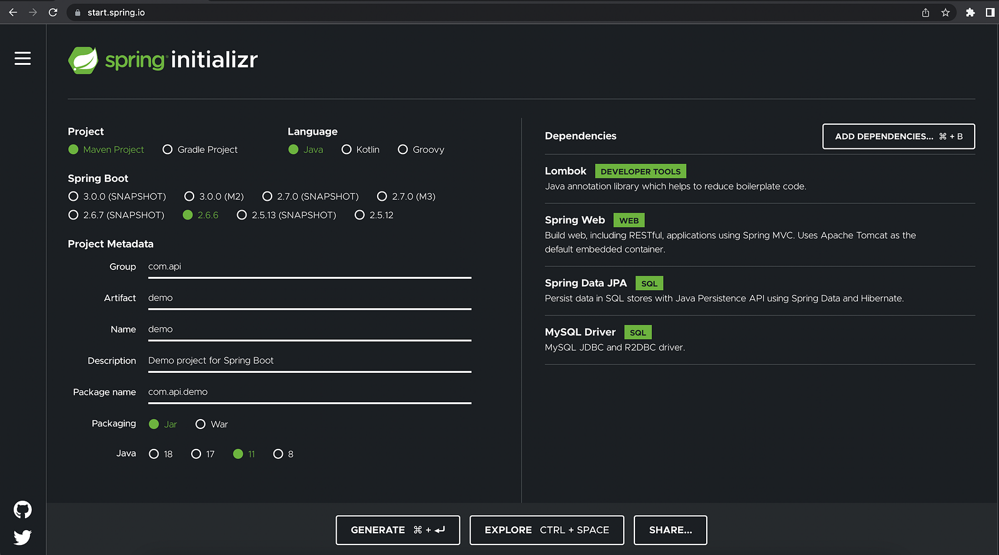This screenshot has height=555, width=999.
Task: Click the Add Dependencies button
Action: coord(898,137)
